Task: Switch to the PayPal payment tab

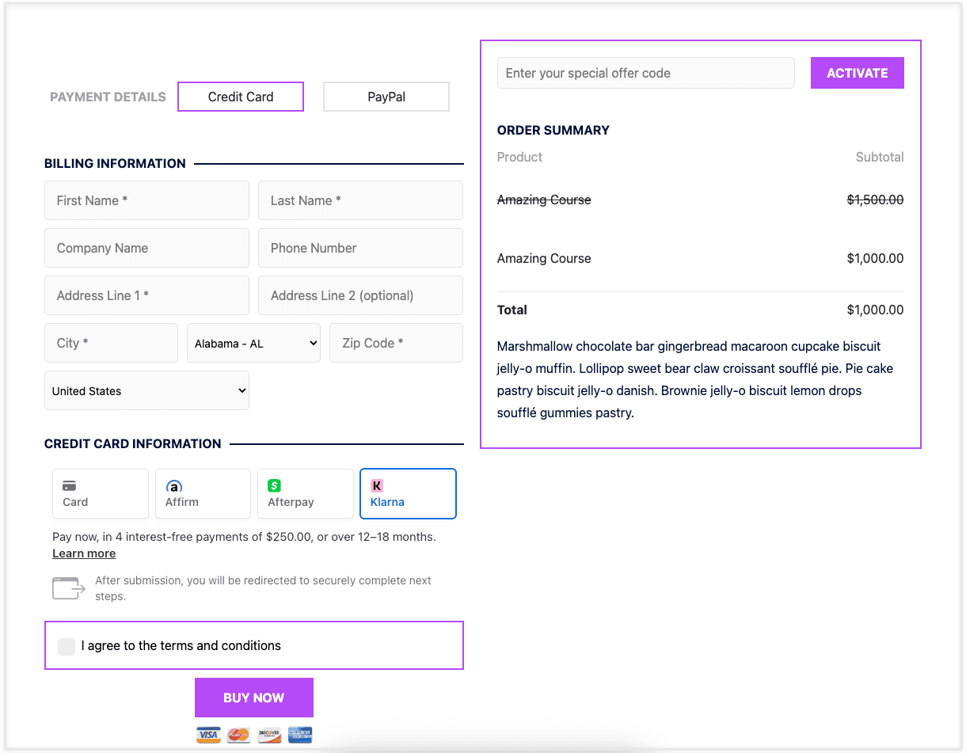Action: point(386,97)
